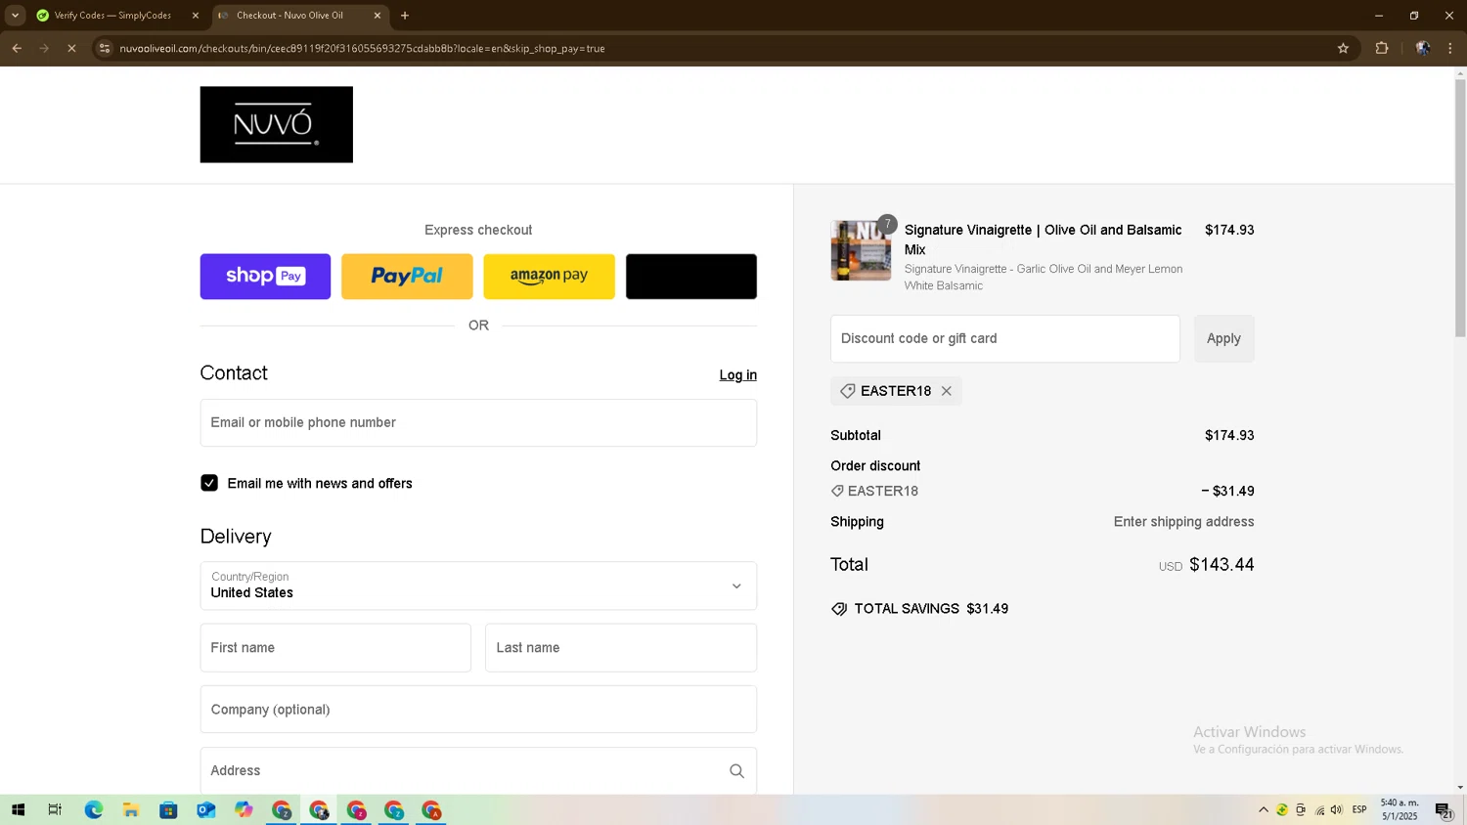Open the tab search dropdown
This screenshot has height=825, width=1467.
point(15,16)
